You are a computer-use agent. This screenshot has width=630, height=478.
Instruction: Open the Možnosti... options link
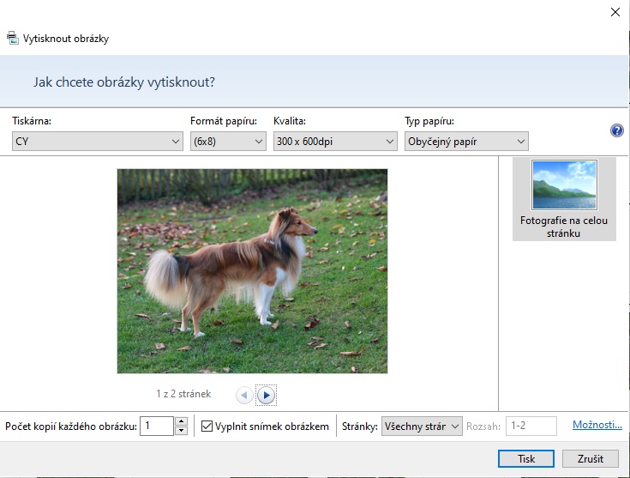pyautogui.click(x=597, y=425)
